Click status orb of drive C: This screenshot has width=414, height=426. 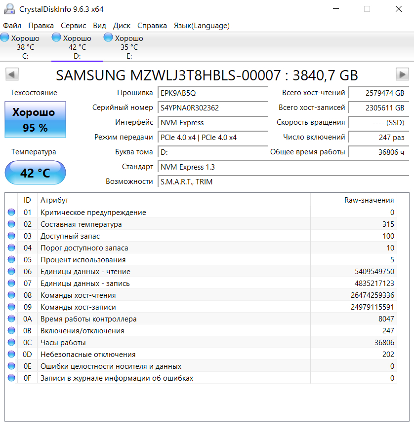tap(4, 37)
